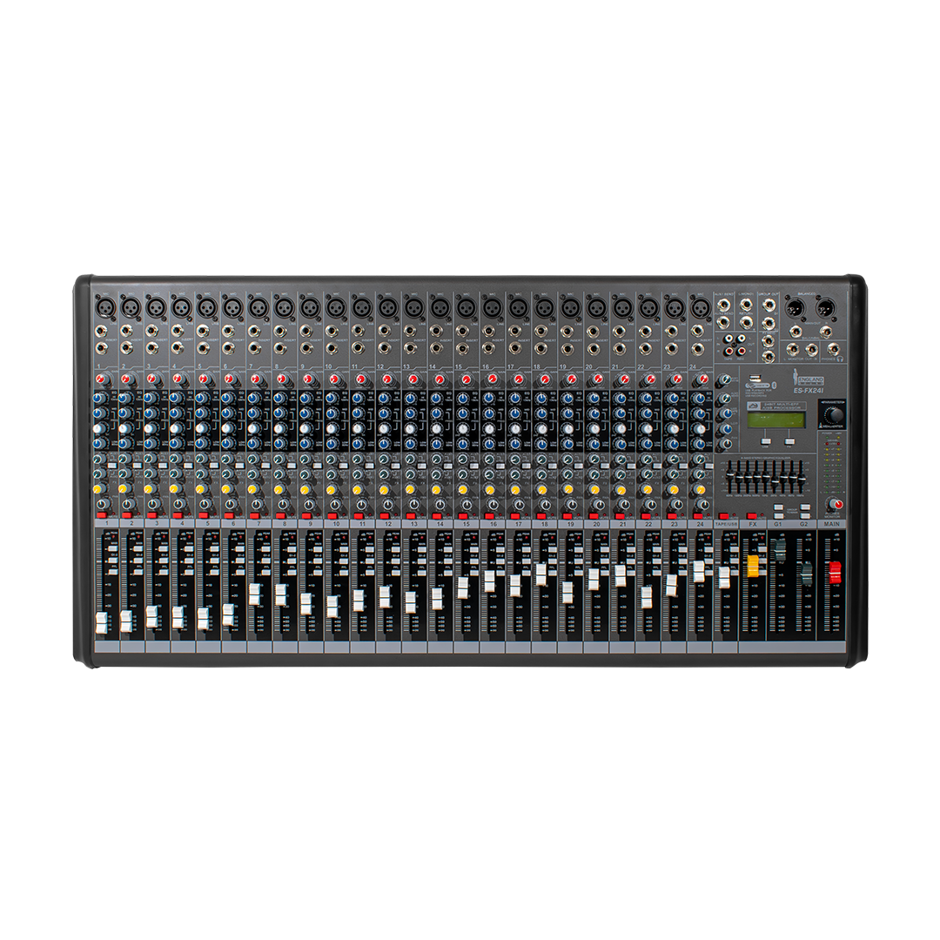Toggle the TAPE/USB red mute button
Image resolution: width=940 pixels, height=940 pixels.
tap(723, 515)
